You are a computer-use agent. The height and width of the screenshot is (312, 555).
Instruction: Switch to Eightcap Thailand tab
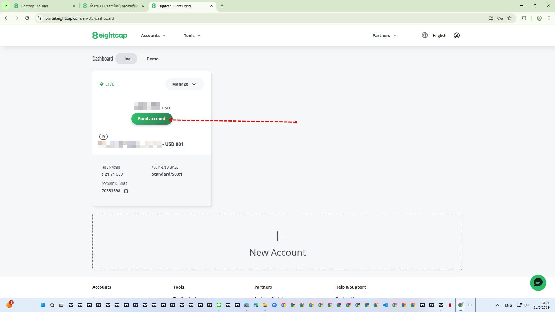(43, 6)
